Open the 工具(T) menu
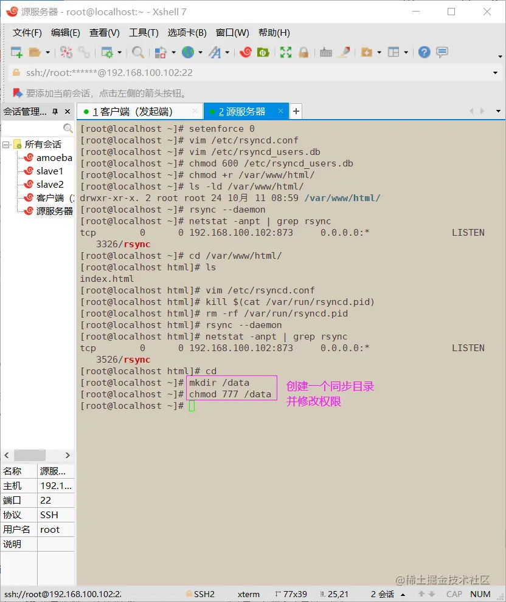506x602 pixels. tap(144, 33)
